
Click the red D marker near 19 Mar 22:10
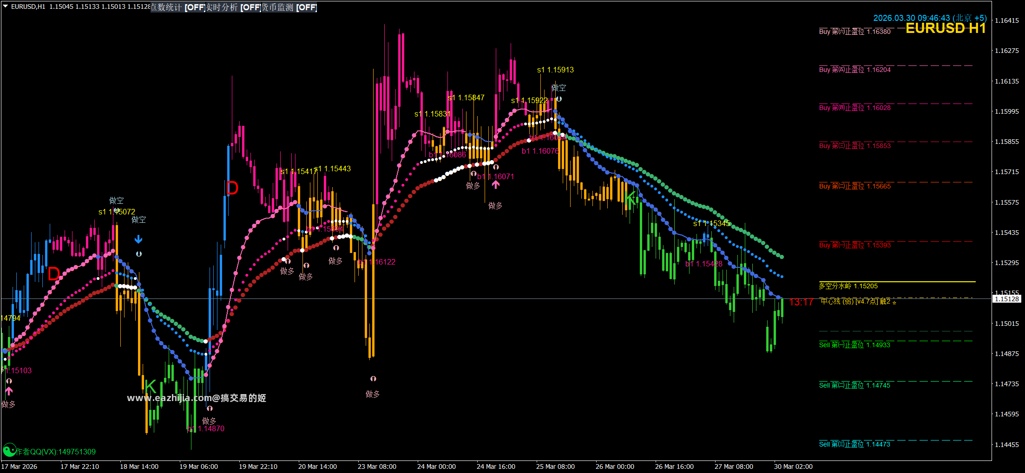[x=232, y=188]
